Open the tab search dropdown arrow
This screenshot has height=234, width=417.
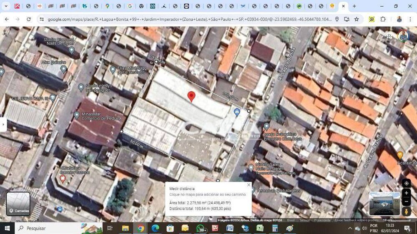point(6,6)
